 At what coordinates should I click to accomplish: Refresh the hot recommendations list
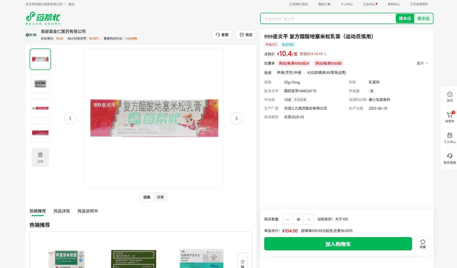tap(243, 262)
